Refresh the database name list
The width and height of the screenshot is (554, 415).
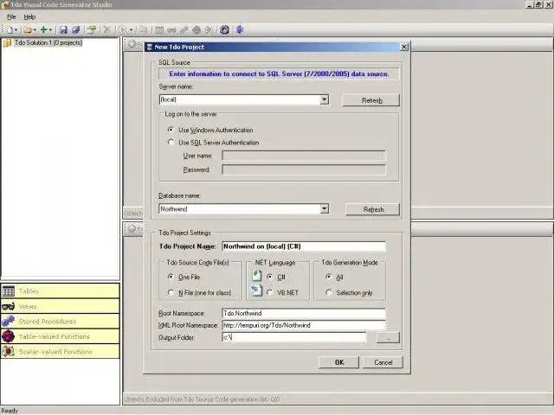coord(373,209)
